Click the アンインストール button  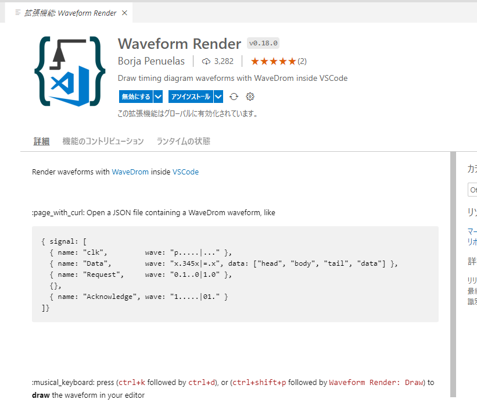click(191, 97)
